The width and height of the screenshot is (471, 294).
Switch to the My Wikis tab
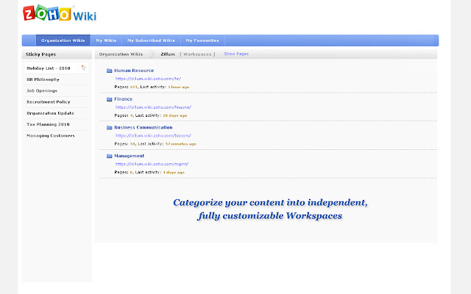point(106,40)
